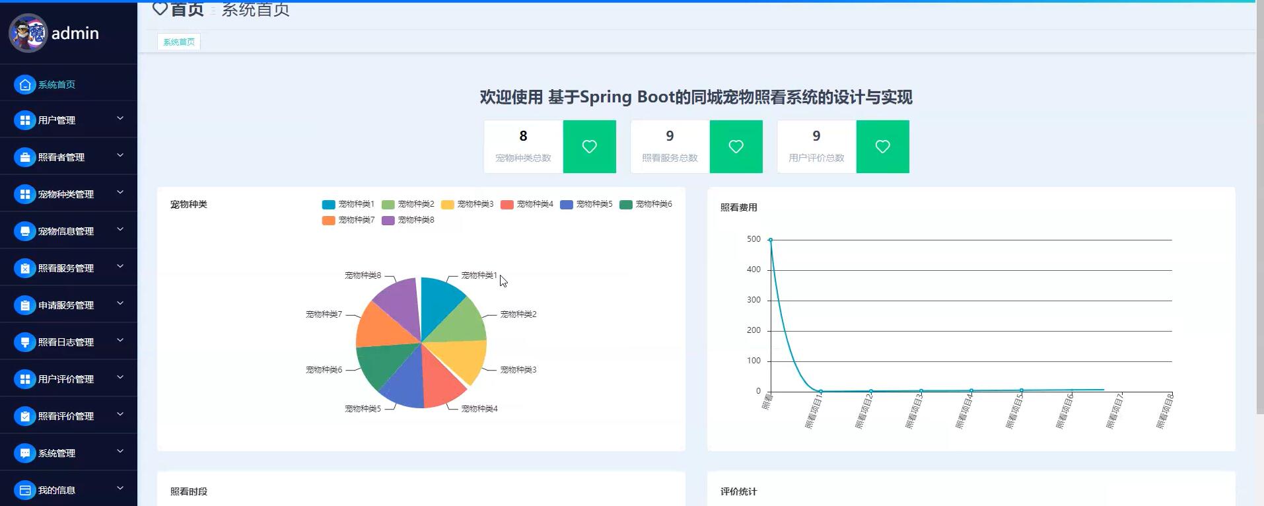Click the 照看费用 chart title
Image resolution: width=1264 pixels, height=506 pixels.
point(738,207)
